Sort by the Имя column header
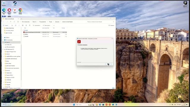This screenshot has width=190, height=107. (x=25, y=28)
